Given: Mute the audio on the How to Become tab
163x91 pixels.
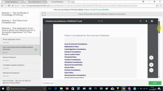Looking at the screenshot, I should [44, 2].
